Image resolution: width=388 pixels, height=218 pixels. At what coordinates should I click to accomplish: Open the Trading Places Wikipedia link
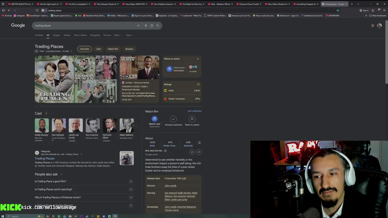pyautogui.click(x=45, y=158)
